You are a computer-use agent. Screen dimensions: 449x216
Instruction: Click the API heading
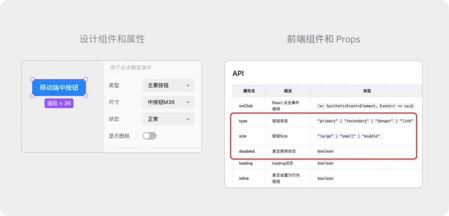pyautogui.click(x=238, y=74)
